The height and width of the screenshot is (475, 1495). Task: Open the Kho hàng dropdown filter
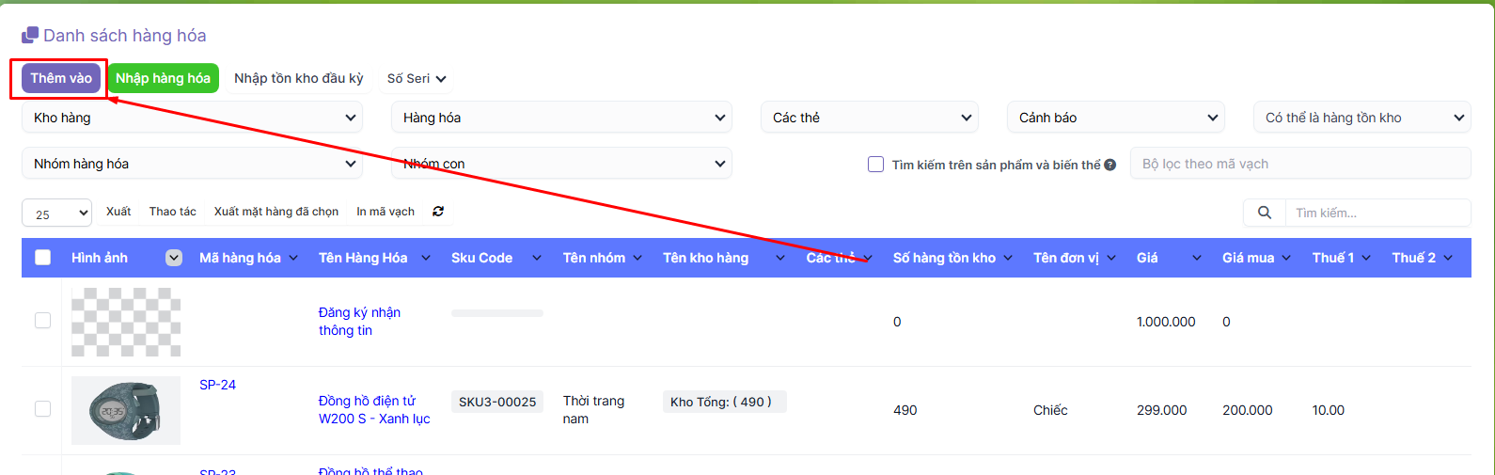192,118
